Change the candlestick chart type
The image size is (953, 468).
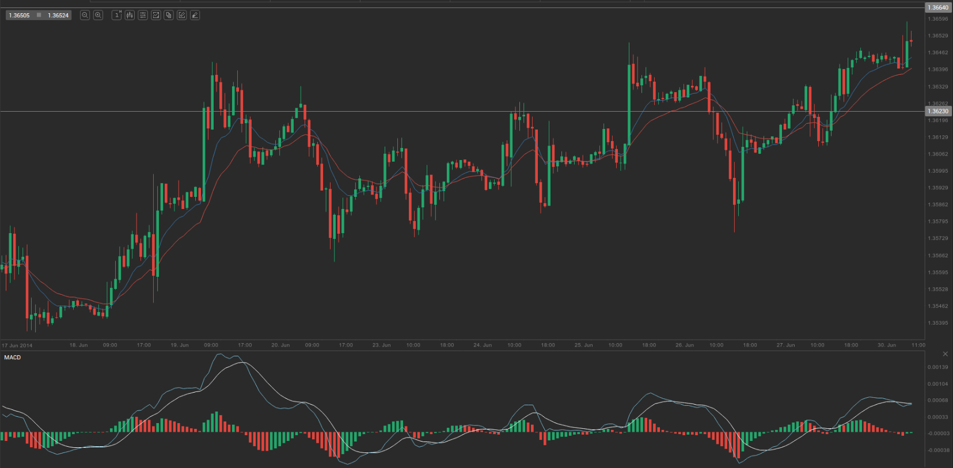(x=130, y=15)
